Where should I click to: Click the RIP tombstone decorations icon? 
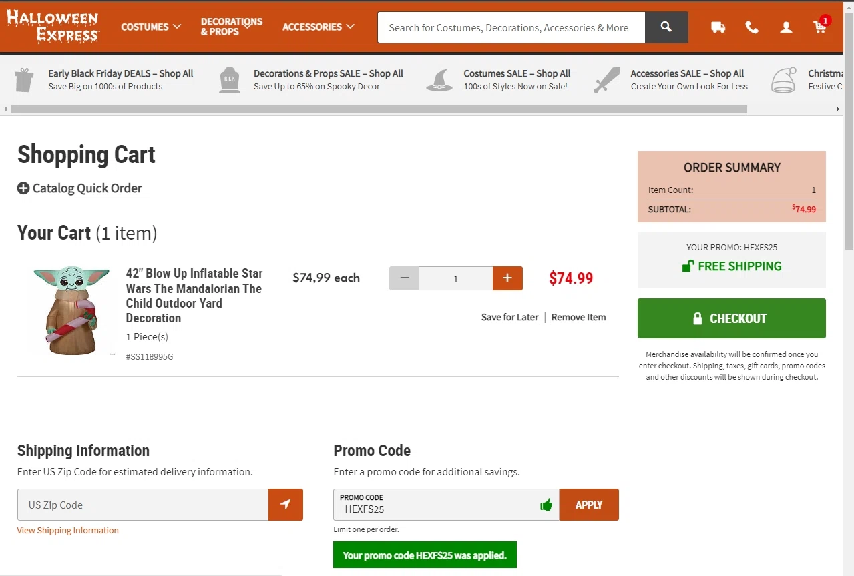230,80
